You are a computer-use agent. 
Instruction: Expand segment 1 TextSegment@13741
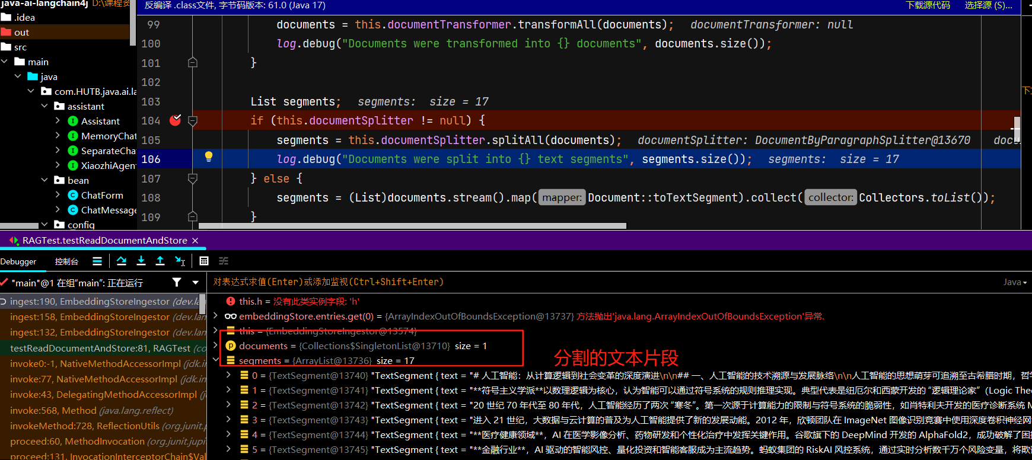228,390
